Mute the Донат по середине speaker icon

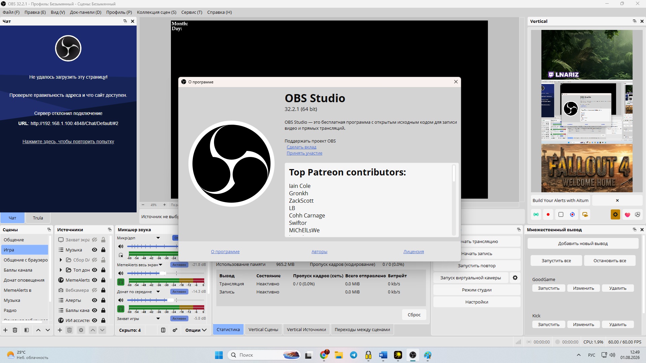coord(121,300)
